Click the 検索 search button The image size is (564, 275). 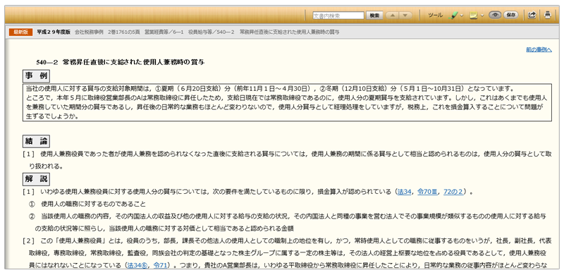(x=374, y=16)
